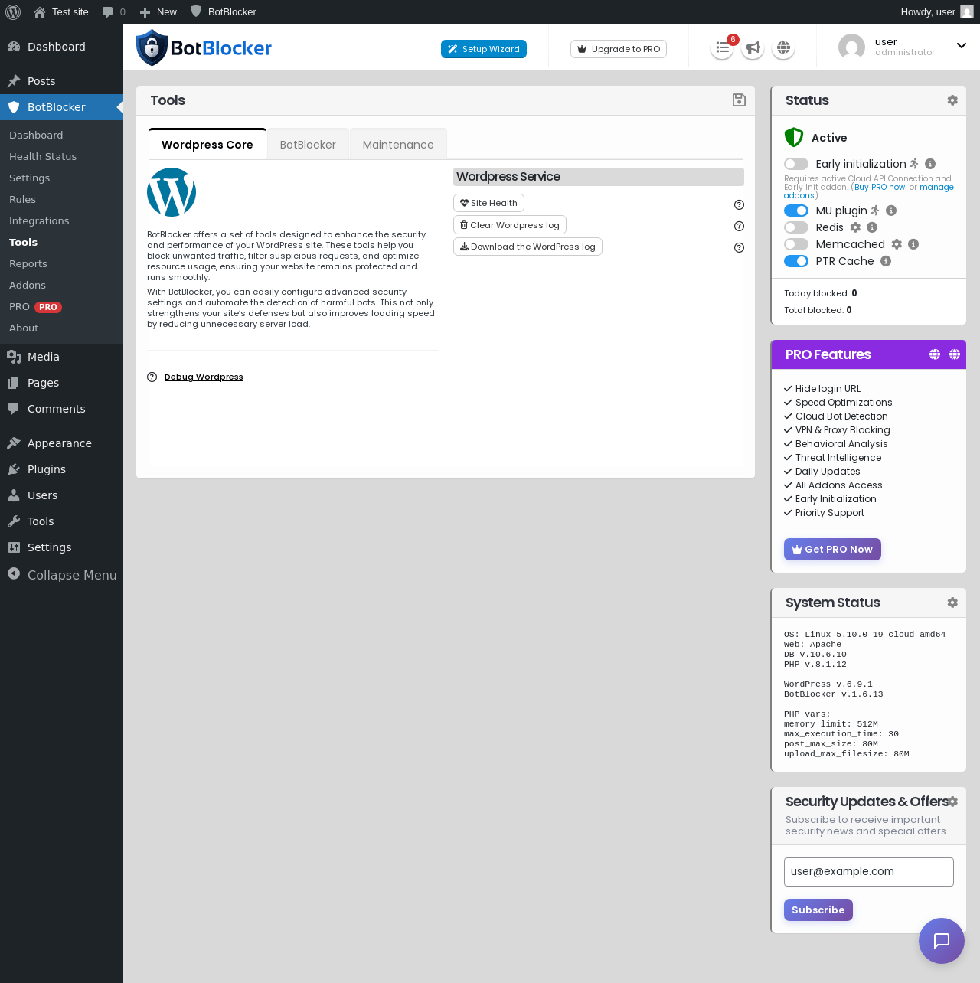
Task: Click user avatar in header
Action: (851, 47)
